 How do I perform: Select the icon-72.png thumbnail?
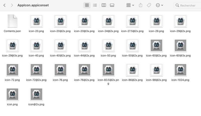click(12, 70)
